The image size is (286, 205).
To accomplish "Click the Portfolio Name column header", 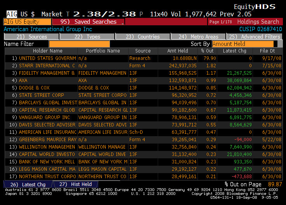I will (103, 51).
